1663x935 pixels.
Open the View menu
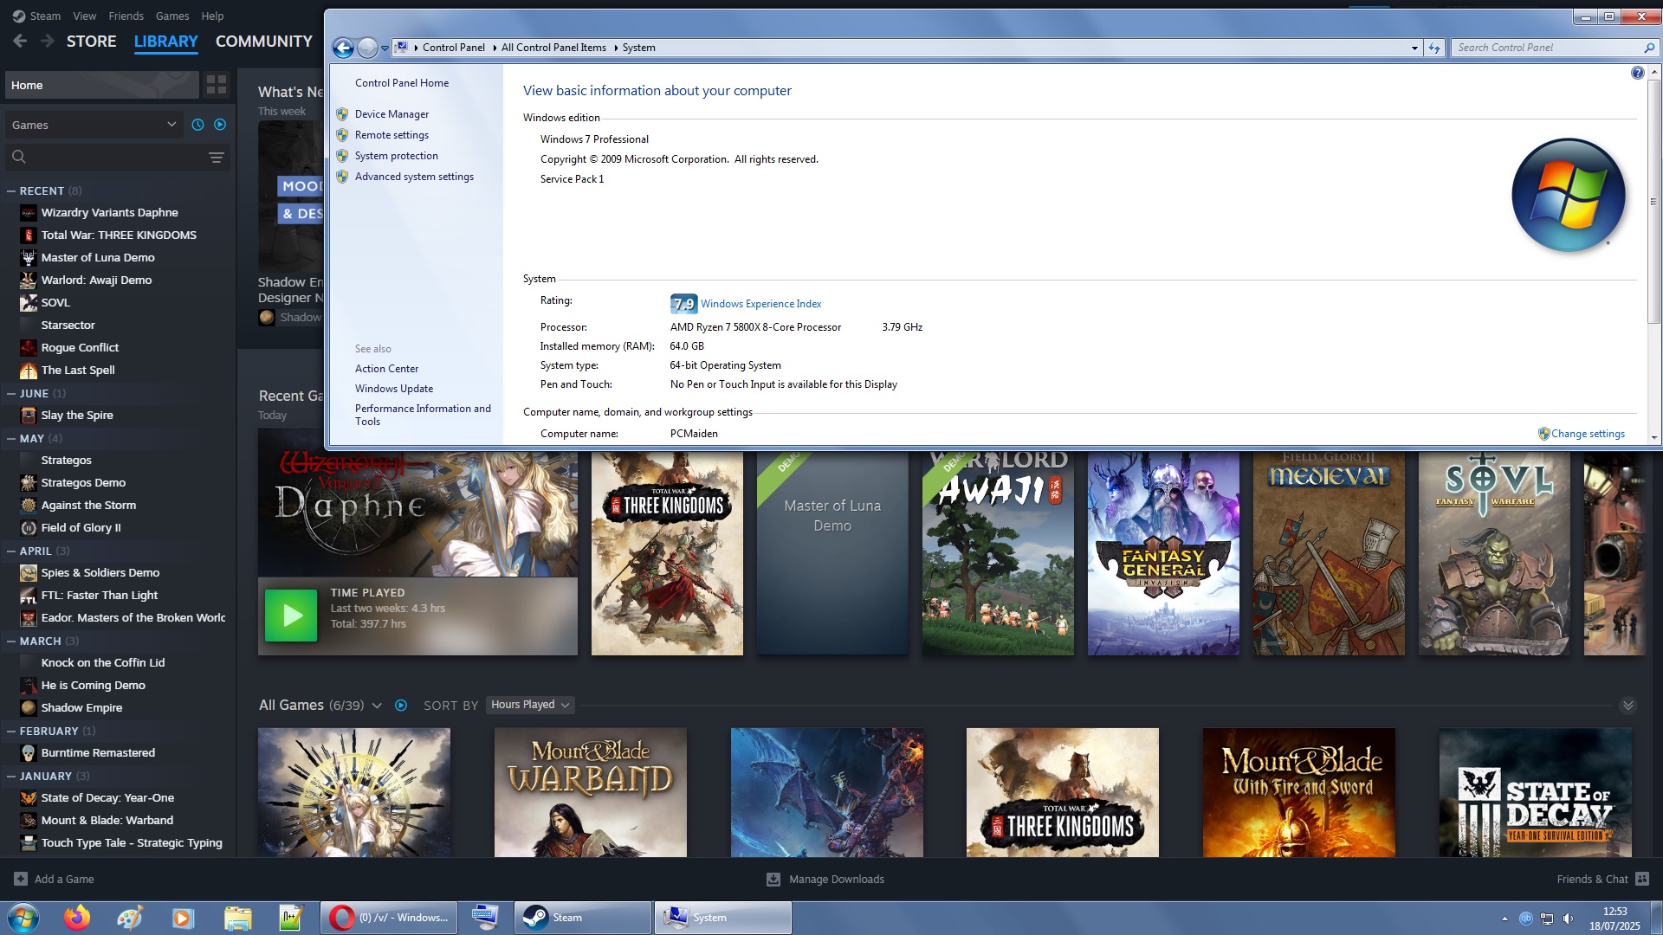point(84,16)
